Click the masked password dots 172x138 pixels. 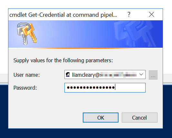[91, 87]
